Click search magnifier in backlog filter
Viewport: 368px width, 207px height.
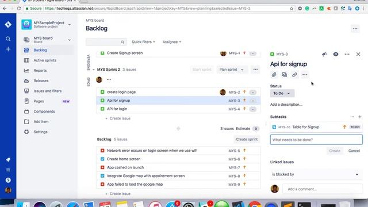(122, 42)
